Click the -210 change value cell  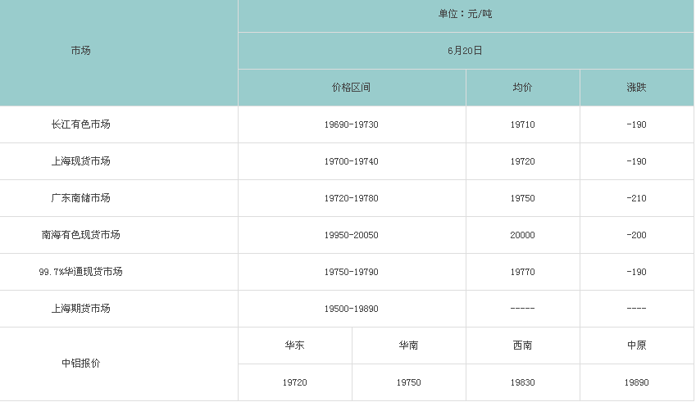tap(636, 198)
